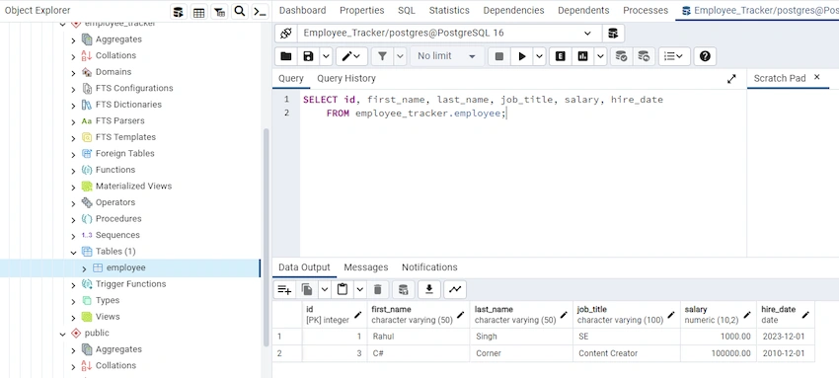Click the Add row icon in Data Output
Image resolution: width=839 pixels, height=378 pixels.
point(284,290)
